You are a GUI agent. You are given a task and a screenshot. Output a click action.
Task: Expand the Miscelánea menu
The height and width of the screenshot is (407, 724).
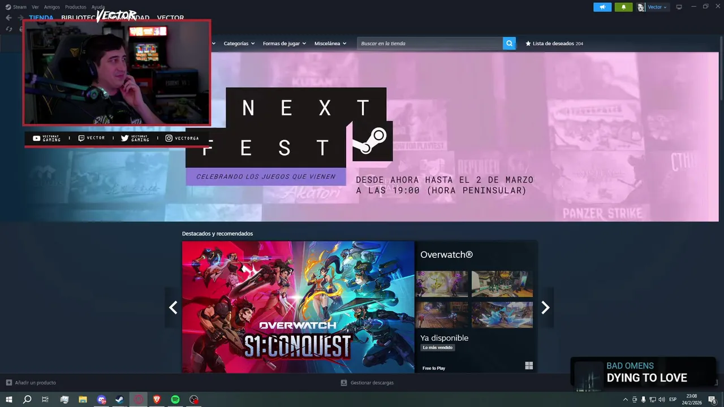point(330,44)
